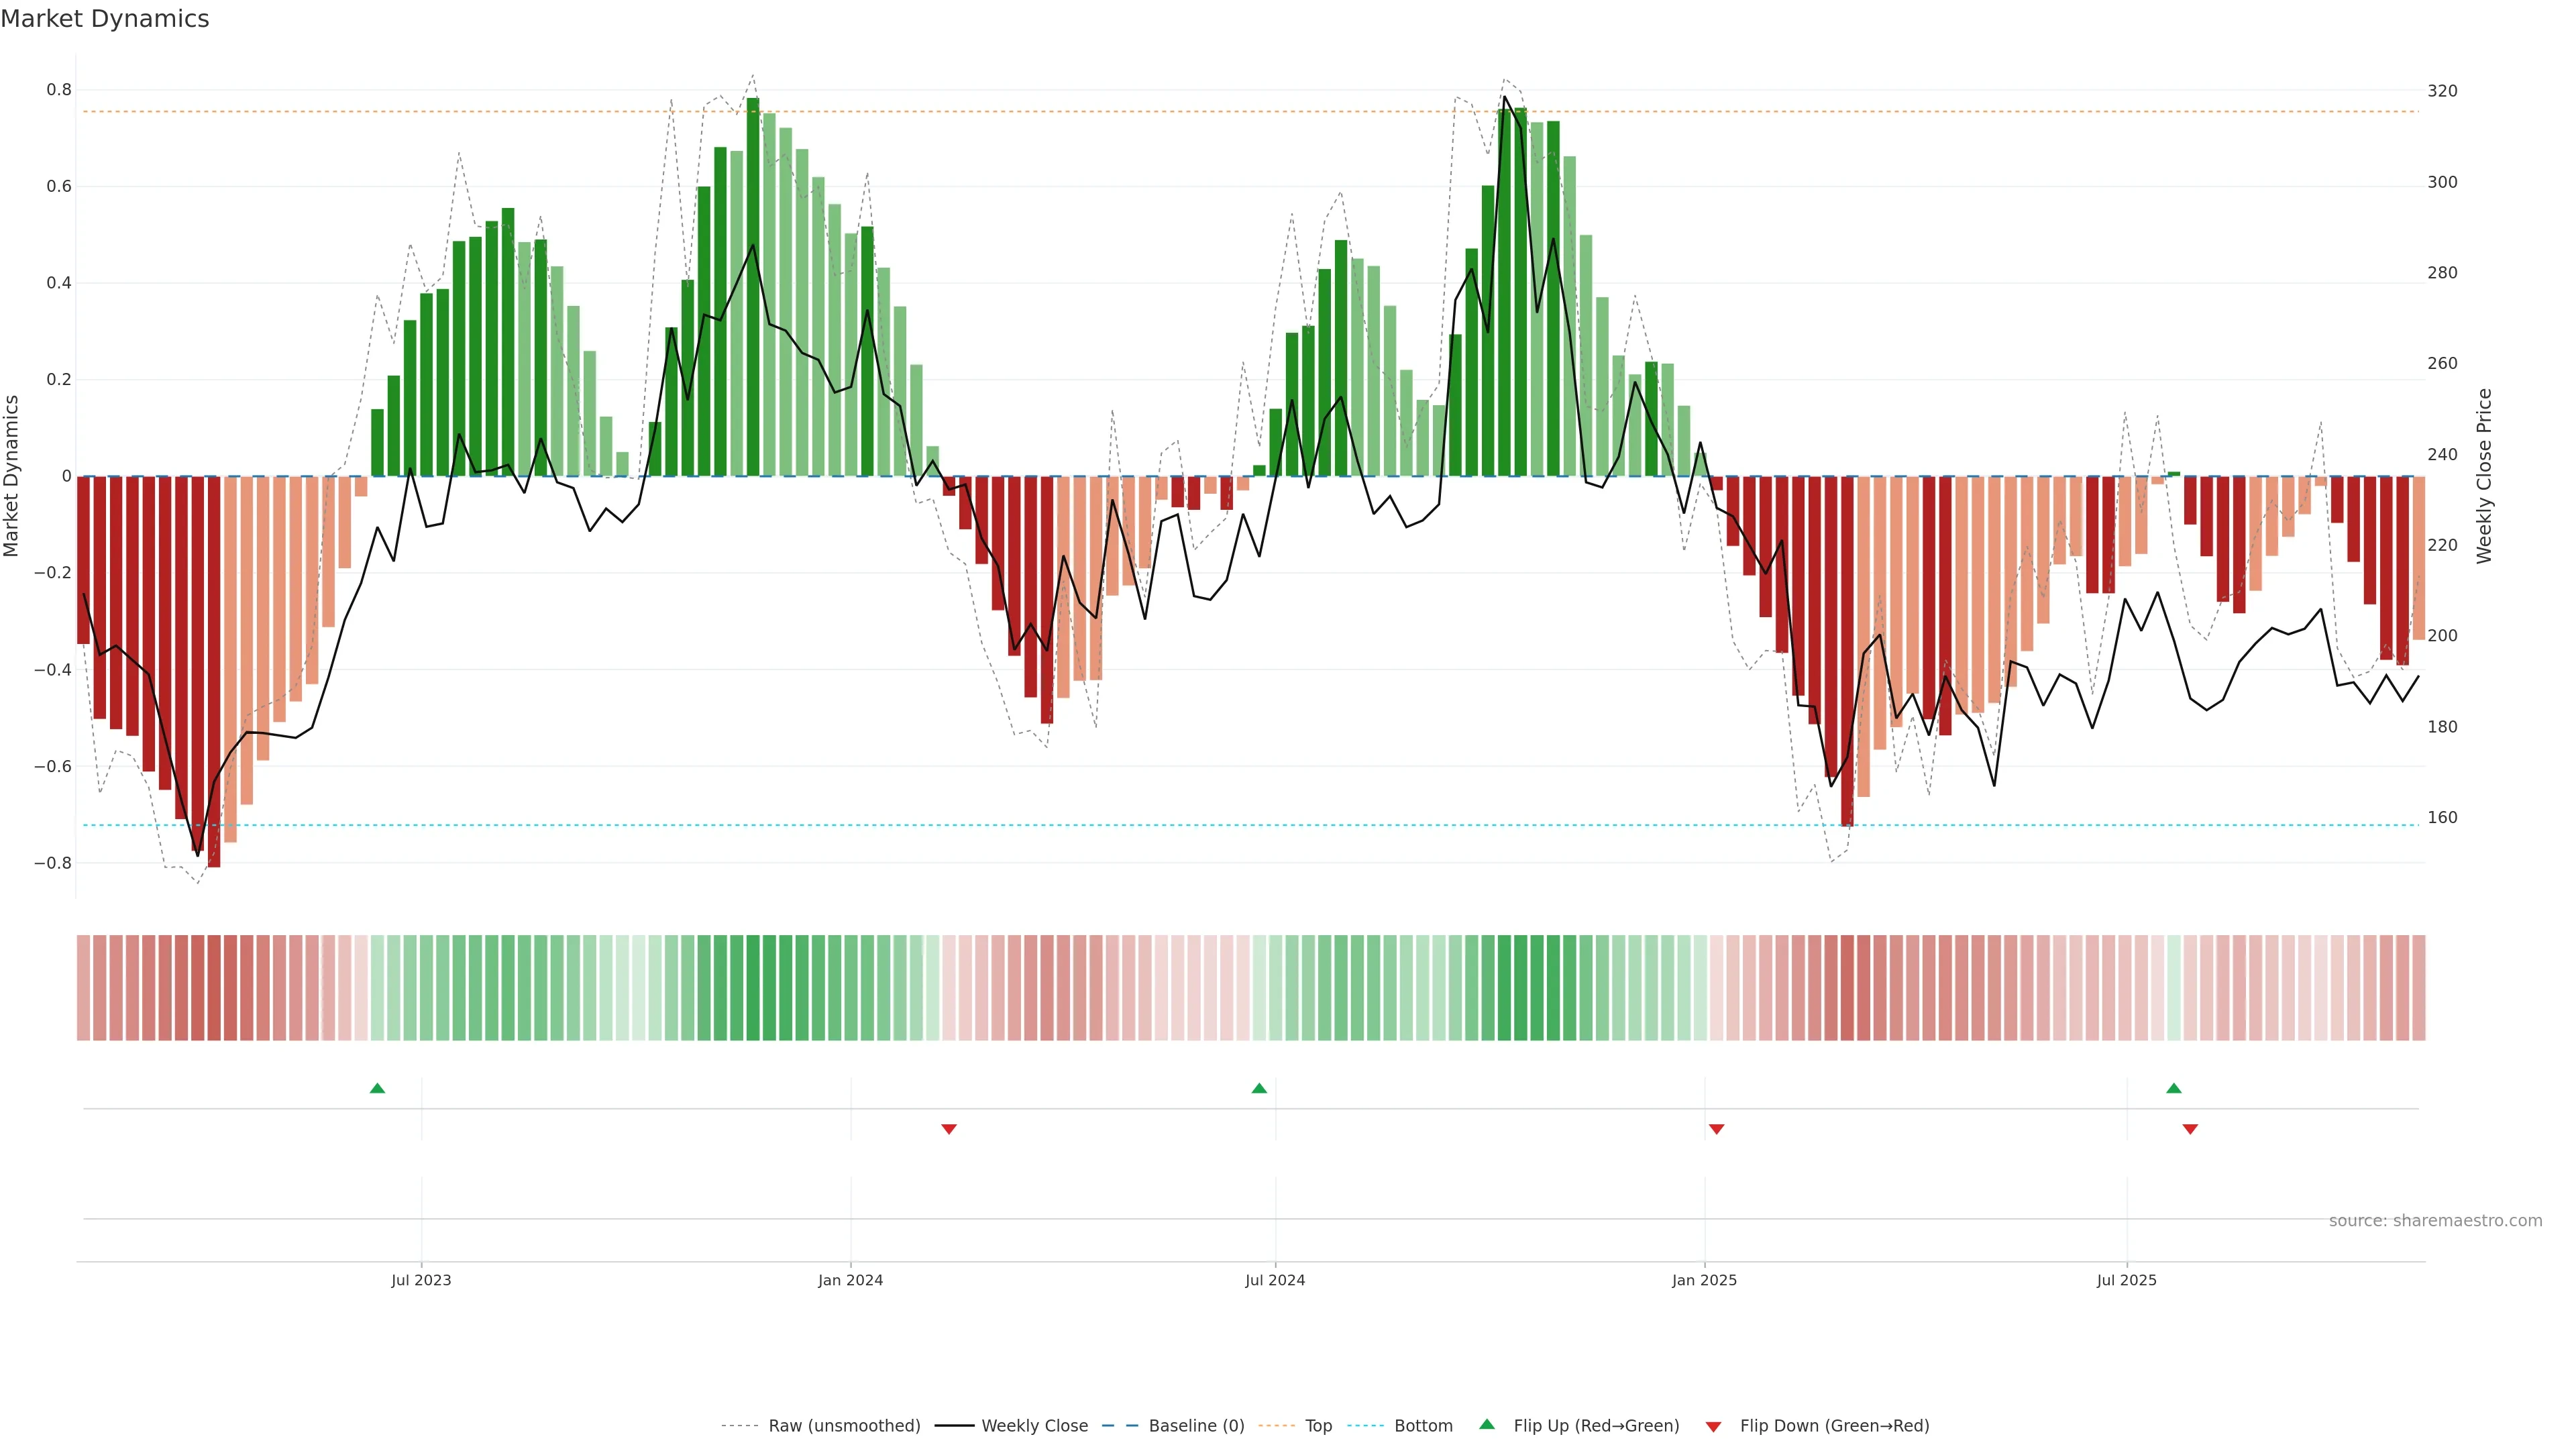Screen dimensions: 2576x1449
Task: Click the Market Dynamics chart title
Action: tap(105, 19)
